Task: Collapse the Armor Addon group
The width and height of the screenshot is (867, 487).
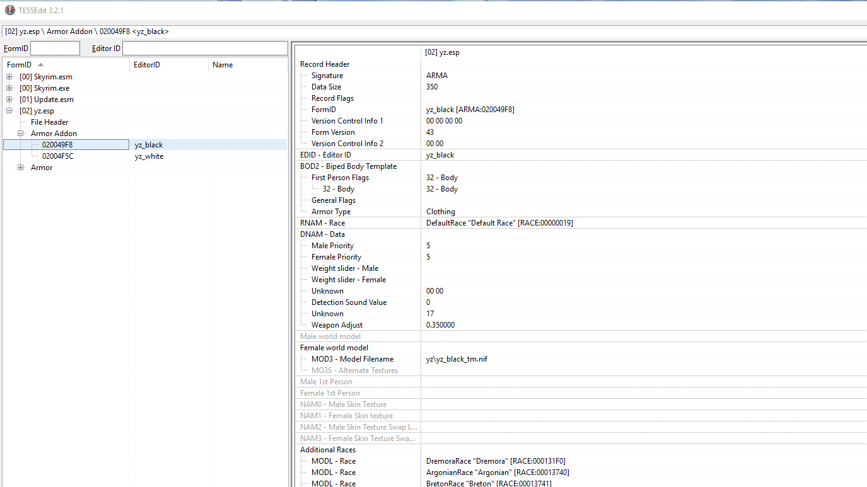Action: point(21,134)
